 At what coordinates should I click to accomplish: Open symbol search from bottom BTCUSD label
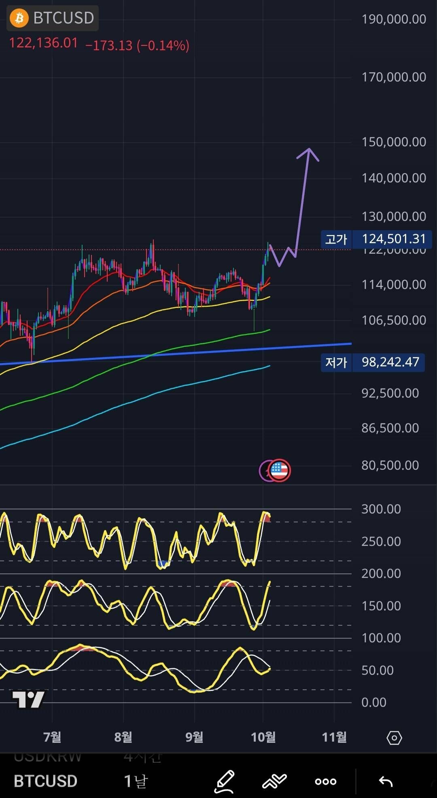[45, 781]
